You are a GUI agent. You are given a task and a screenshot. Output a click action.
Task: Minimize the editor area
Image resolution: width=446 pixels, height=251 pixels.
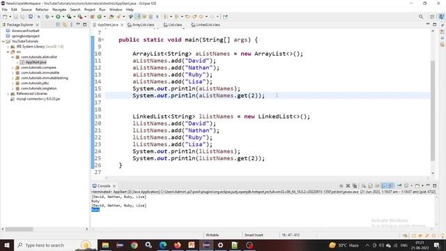point(428,24)
